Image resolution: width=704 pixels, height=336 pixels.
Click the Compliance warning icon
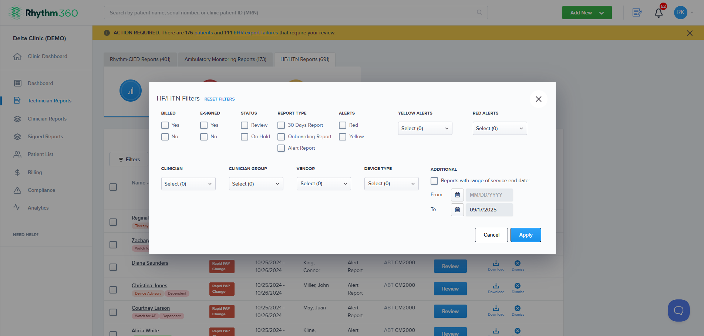click(x=17, y=190)
